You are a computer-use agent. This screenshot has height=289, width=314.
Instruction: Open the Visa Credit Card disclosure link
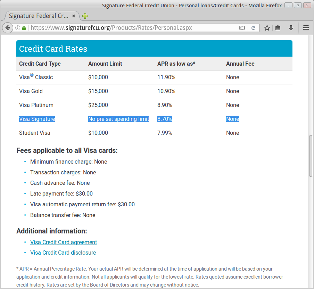click(63, 253)
